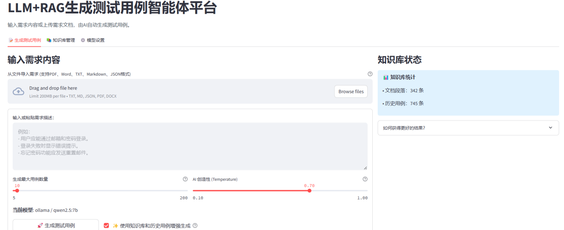Click the chevron on 如何获得更好的结果? expander
Viewport: 564px width, 230px height.
point(550,128)
